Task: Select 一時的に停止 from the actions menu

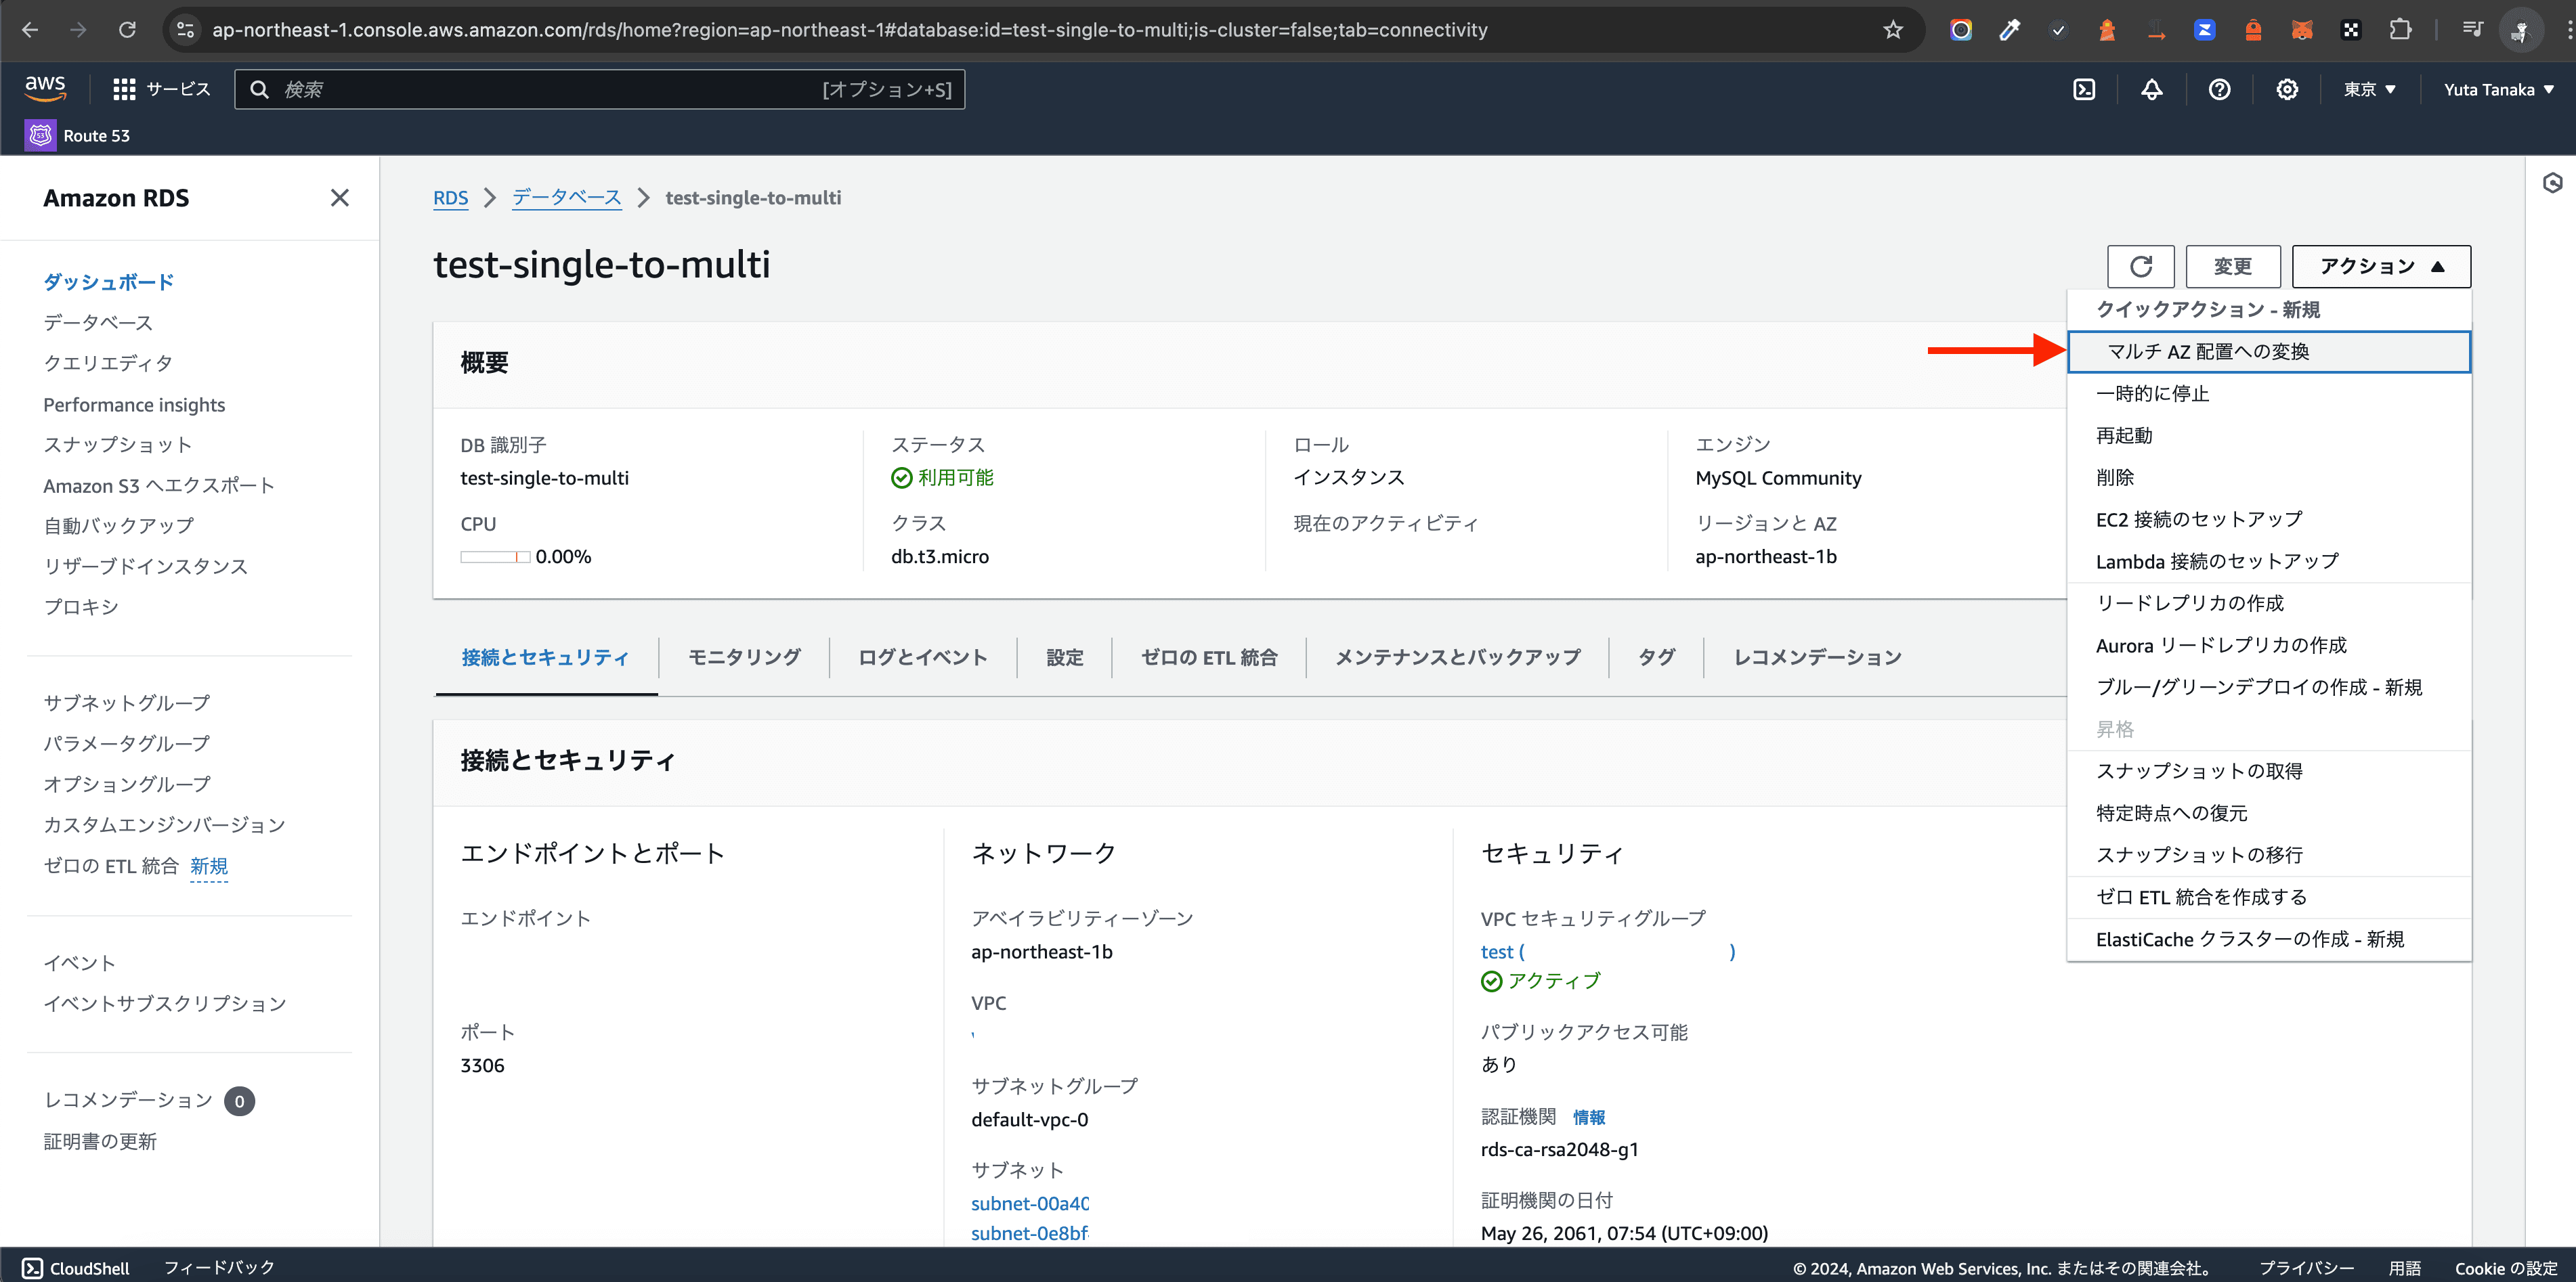Action: (2268, 394)
